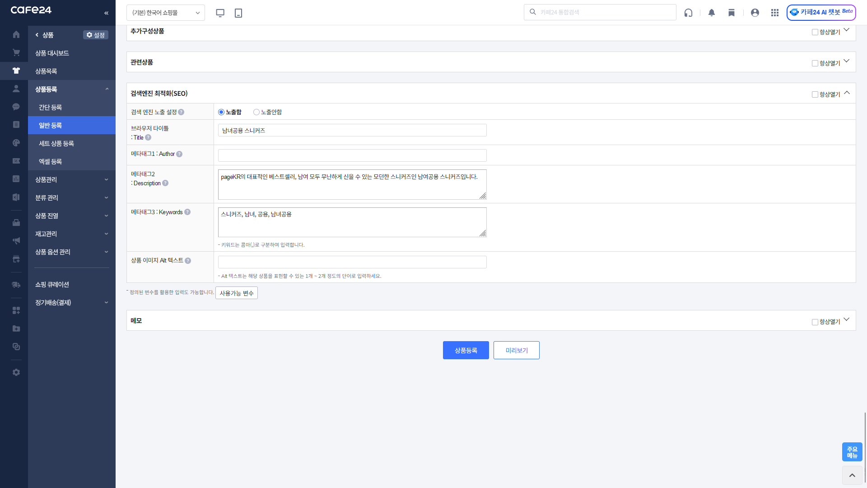Open the 한국어 쇼핑몰 shop dropdown

(x=165, y=13)
